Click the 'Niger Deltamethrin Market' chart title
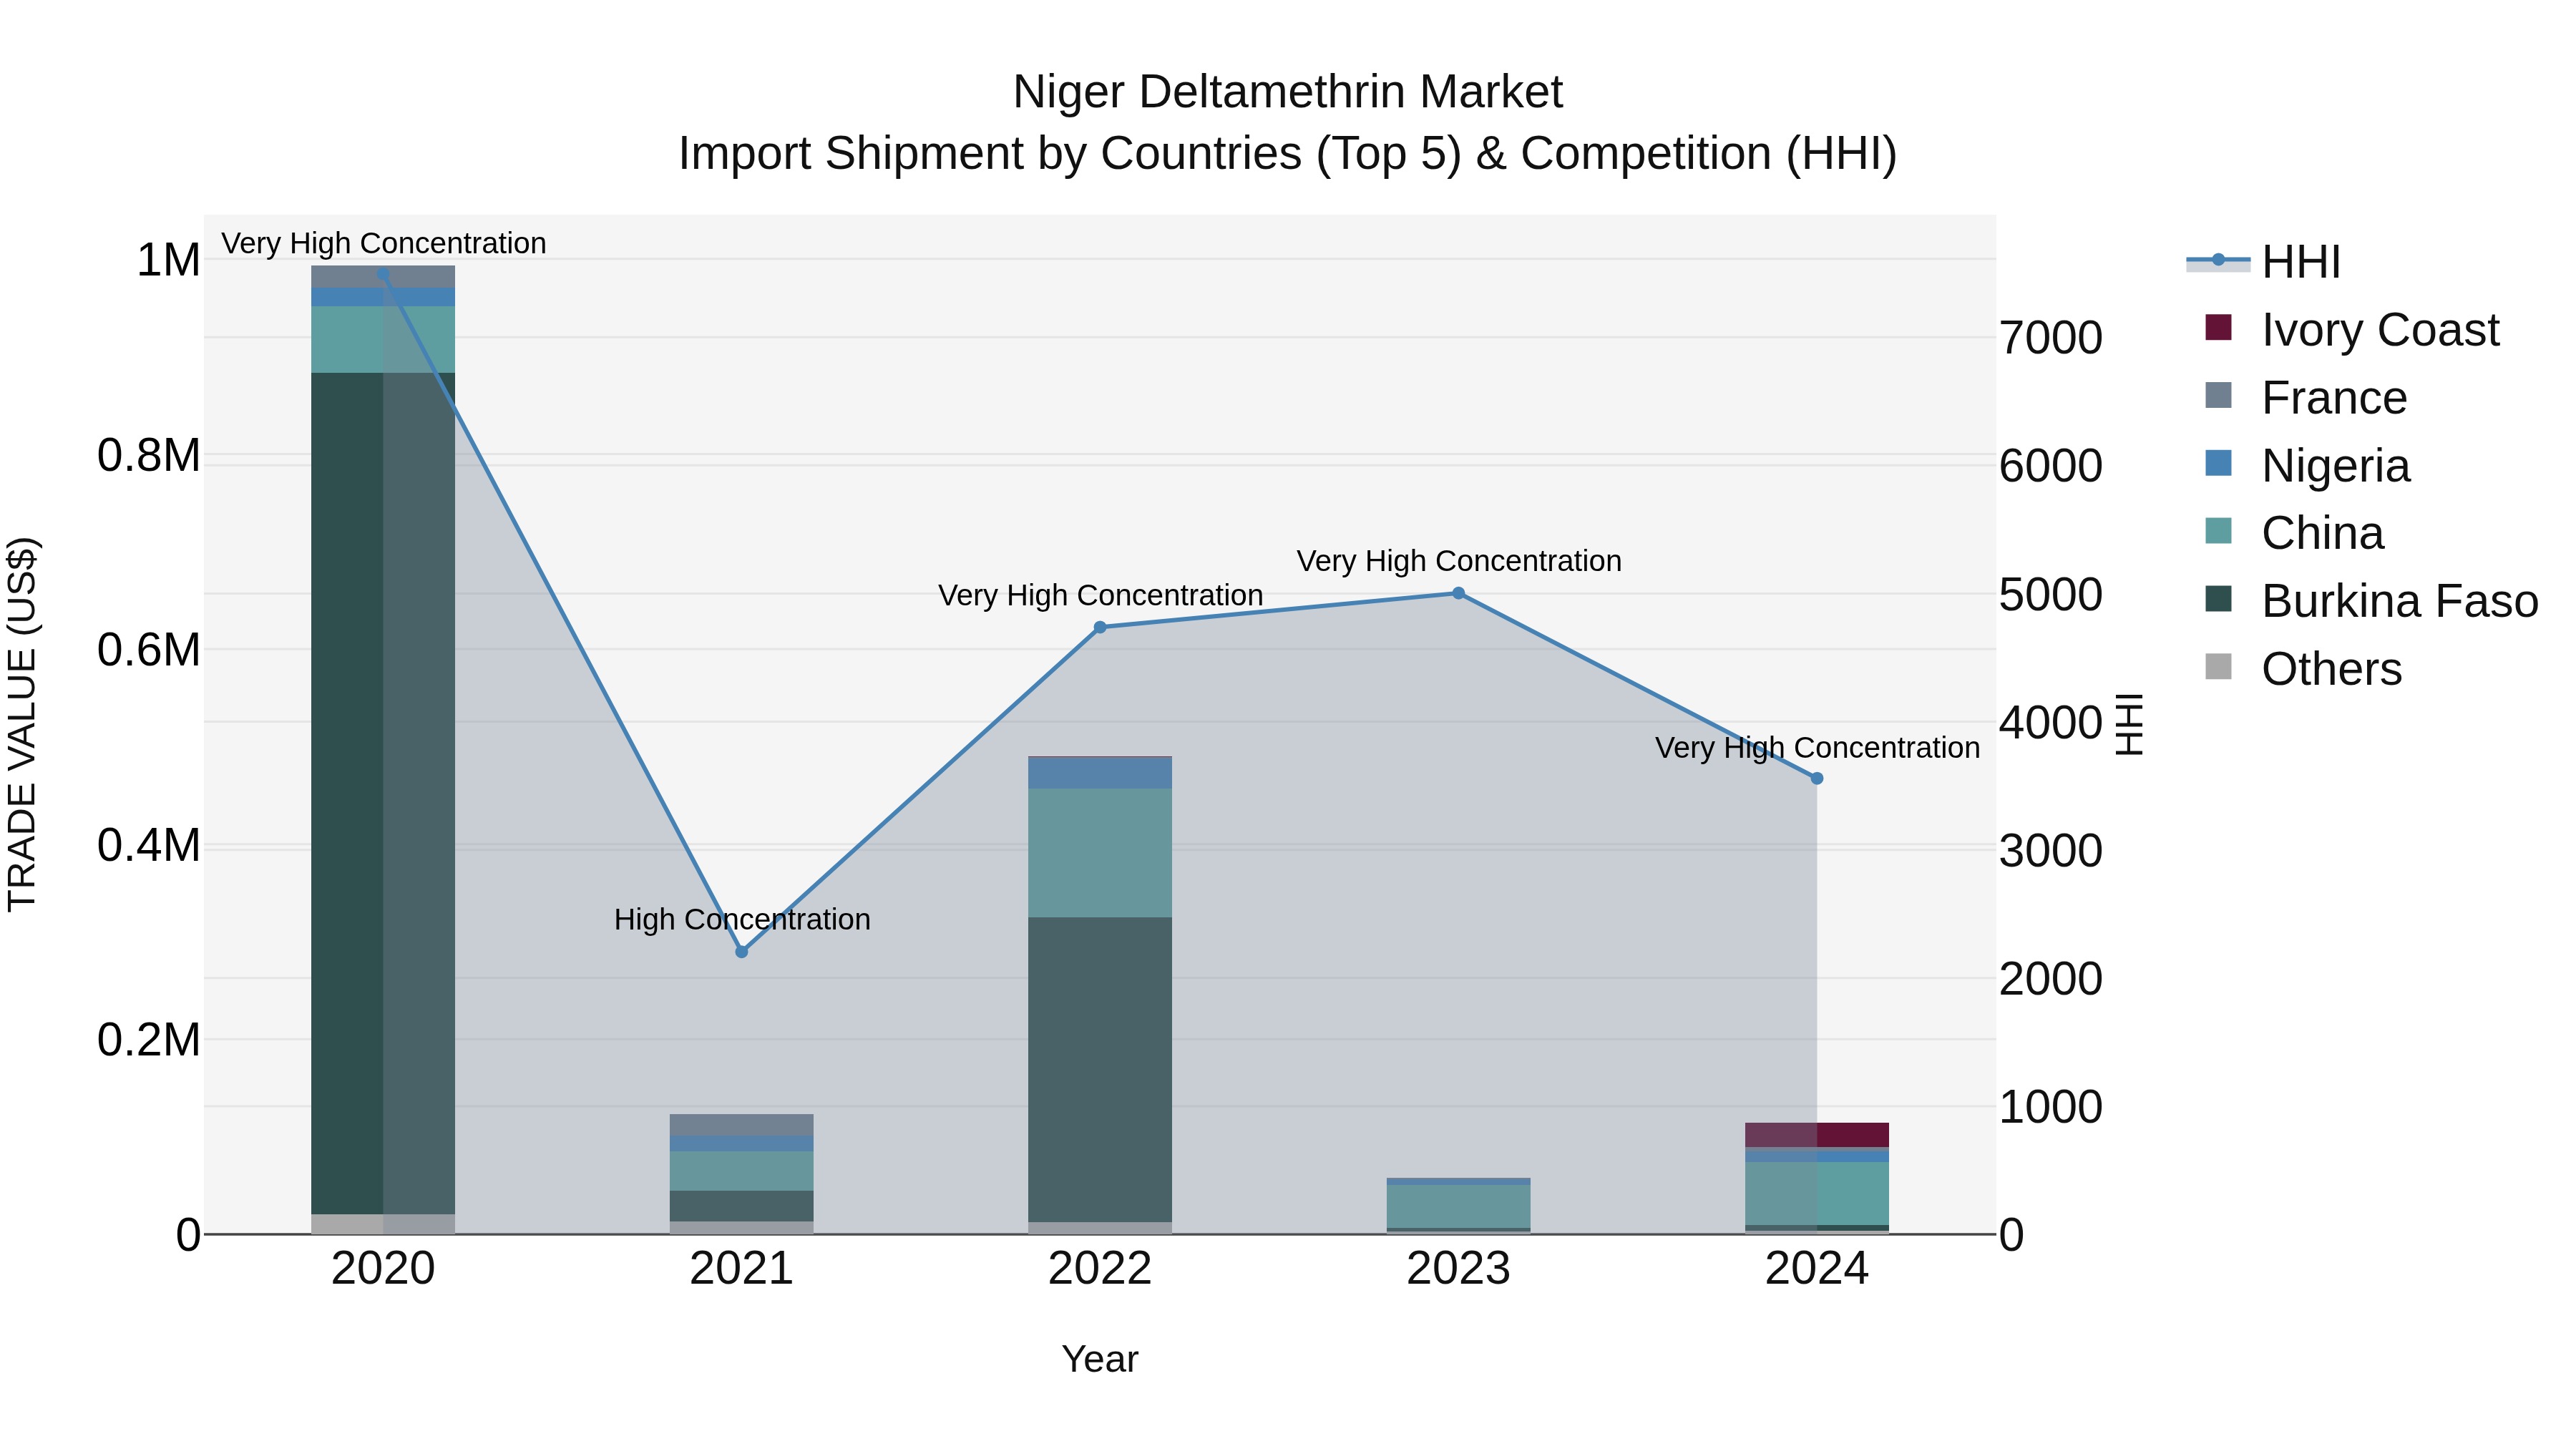This screenshot has width=2576, height=1449. pyautogui.click(x=1288, y=92)
